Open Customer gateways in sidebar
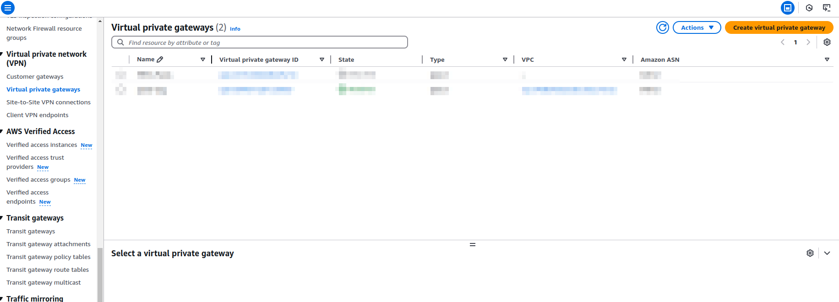 tap(35, 77)
